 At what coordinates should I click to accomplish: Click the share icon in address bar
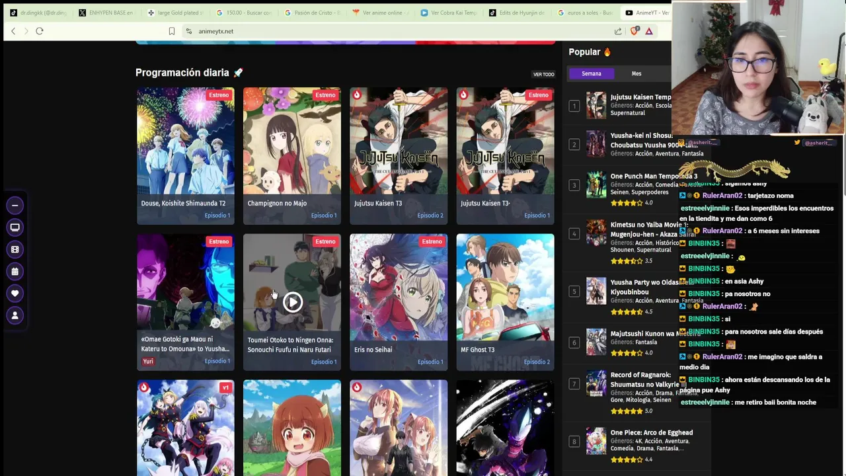point(618,31)
